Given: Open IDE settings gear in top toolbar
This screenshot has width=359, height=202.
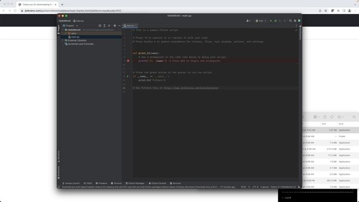Looking at the screenshot, I should tap(295, 21).
